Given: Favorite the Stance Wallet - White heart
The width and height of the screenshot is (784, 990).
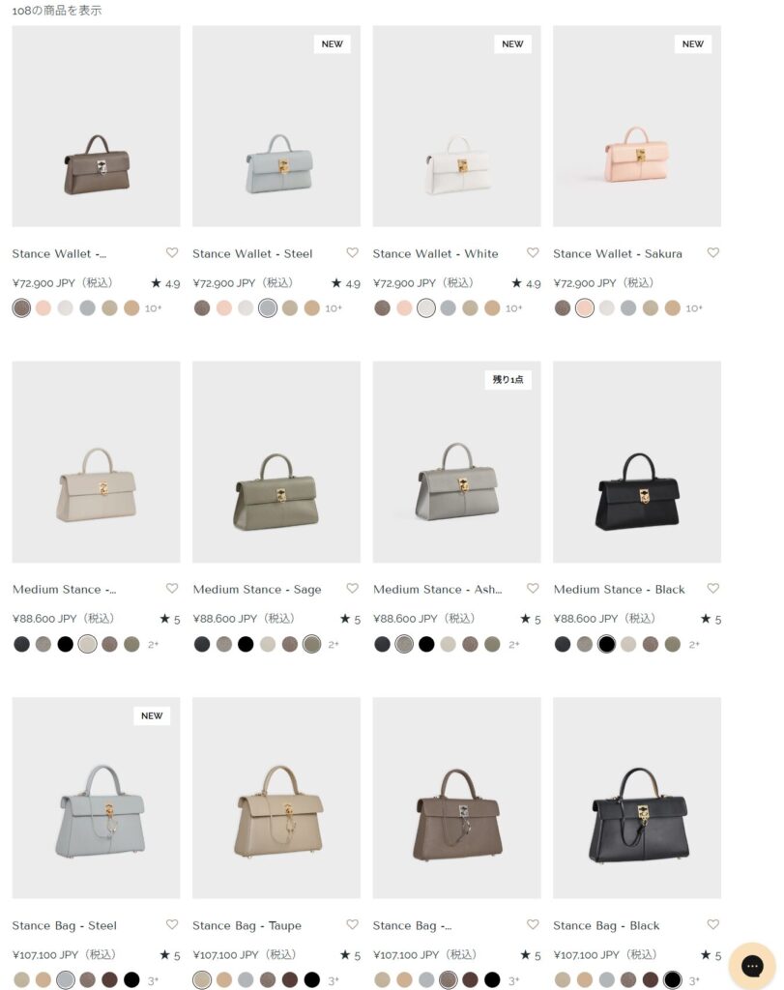Looking at the screenshot, I should (x=533, y=252).
